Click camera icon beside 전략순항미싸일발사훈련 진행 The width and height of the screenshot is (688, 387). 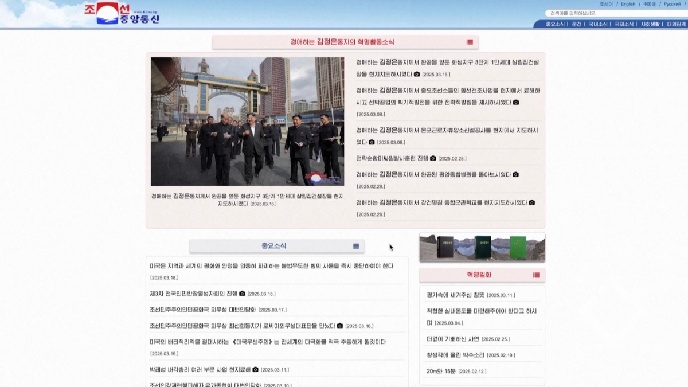click(433, 158)
